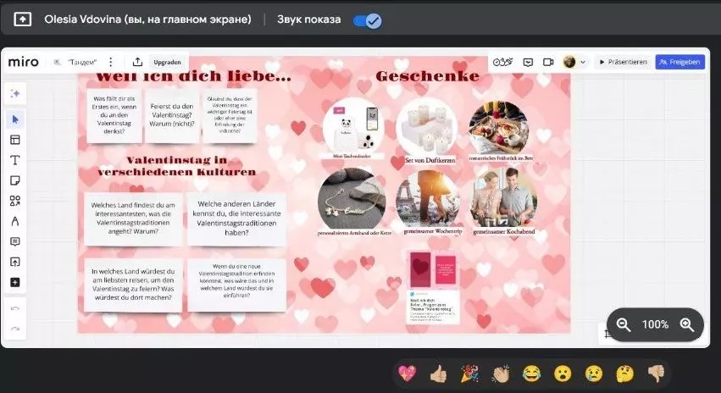
Task: Expand the dropdown arrow next to avatar
Action: pyautogui.click(x=583, y=62)
